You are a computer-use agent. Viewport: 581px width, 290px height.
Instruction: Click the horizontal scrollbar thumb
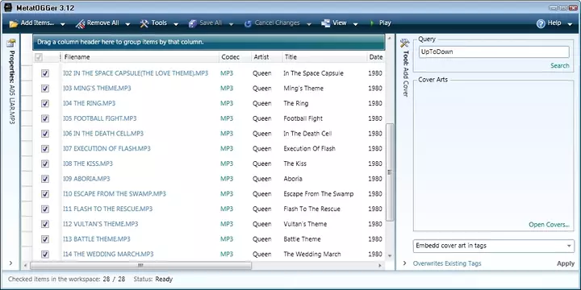[140, 266]
